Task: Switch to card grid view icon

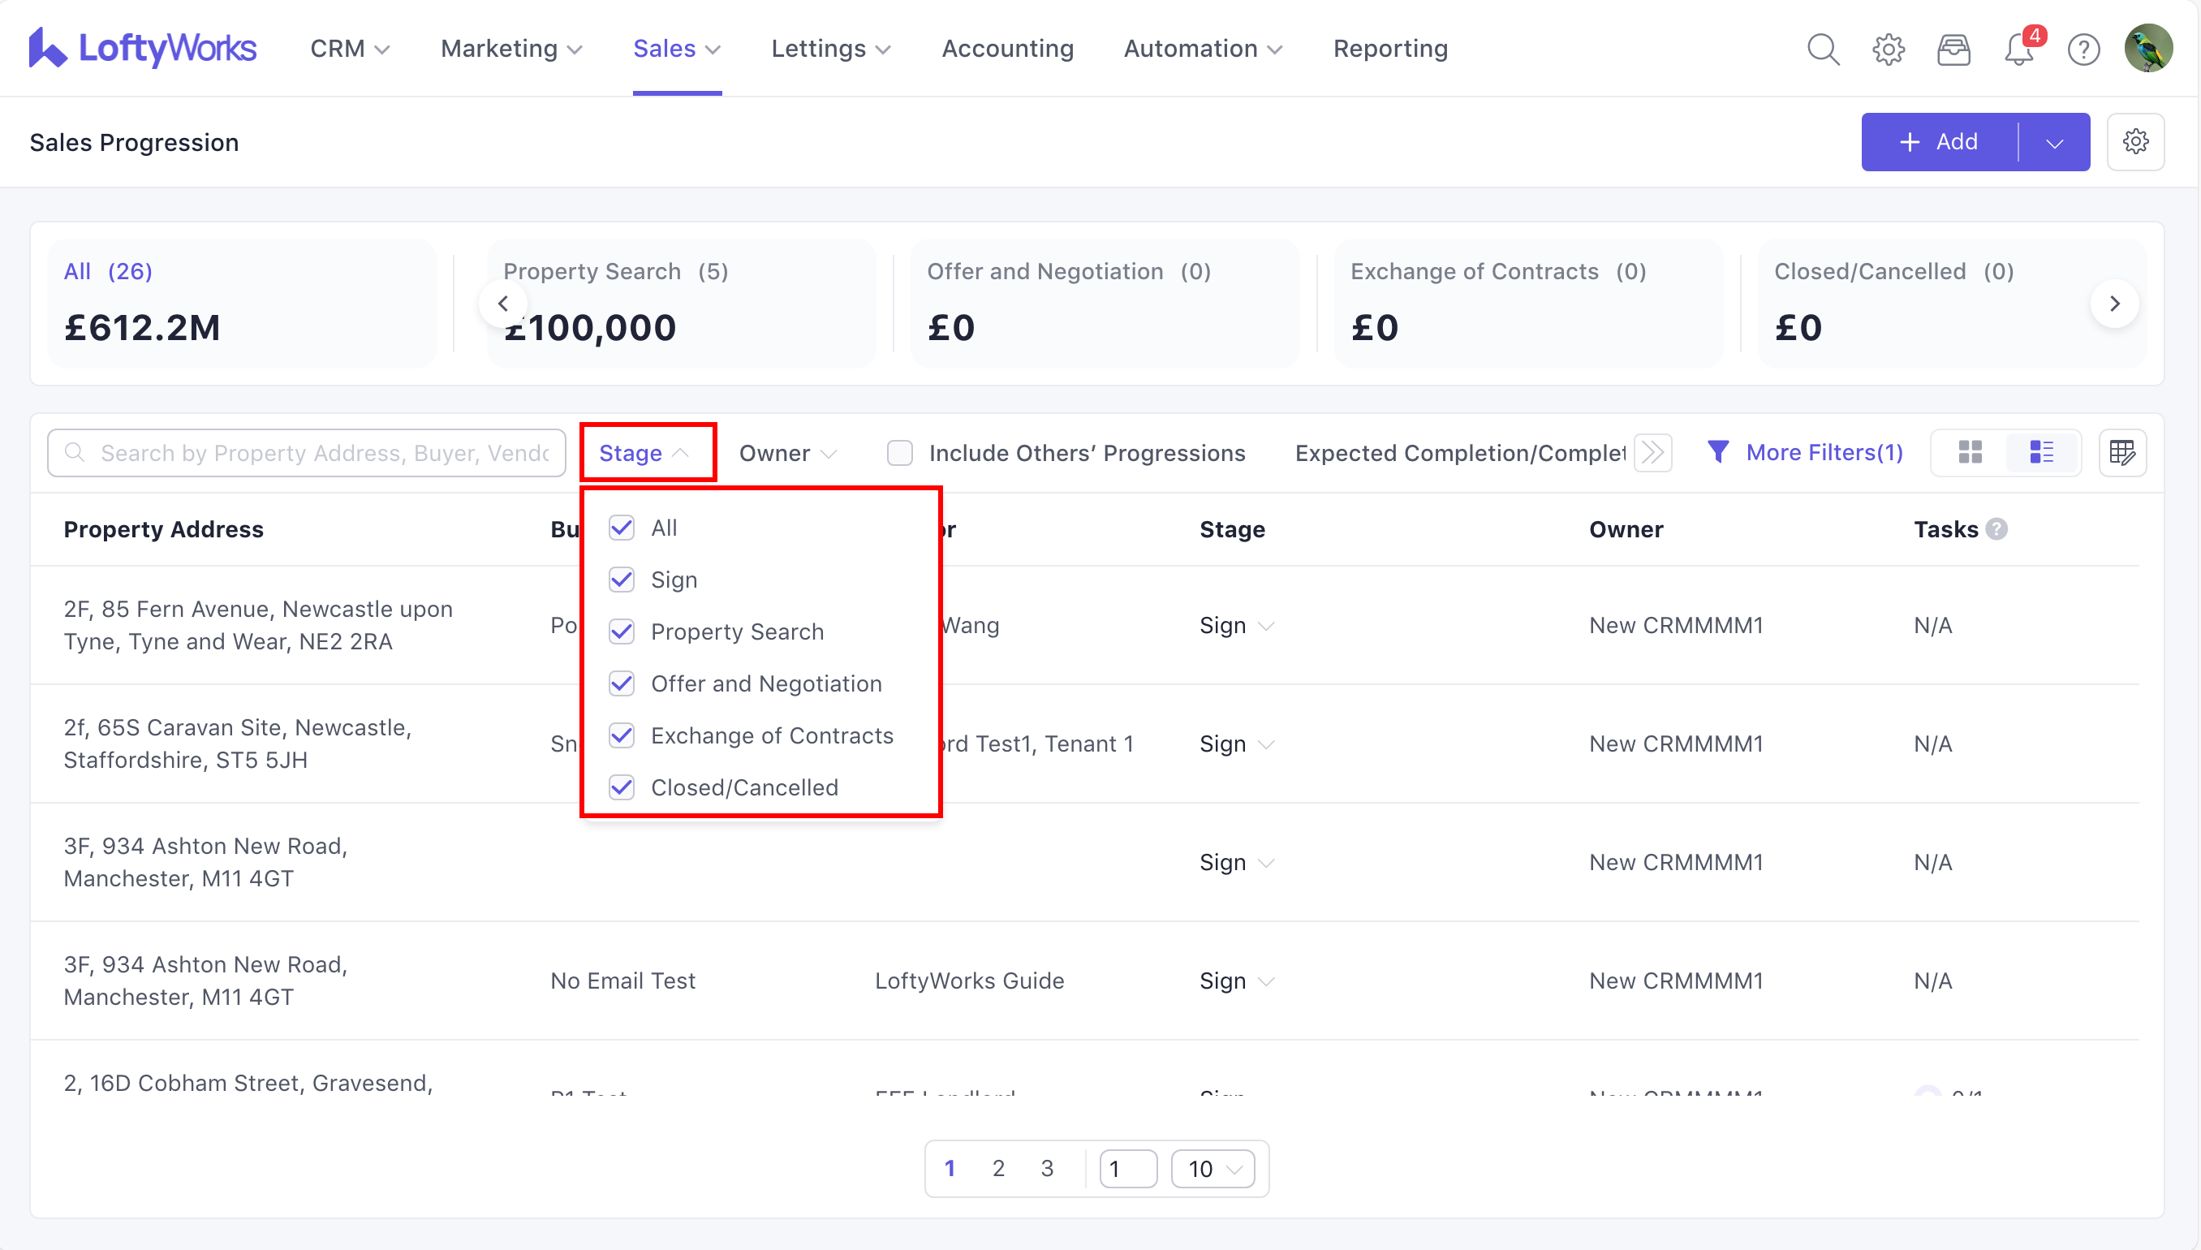Action: 1970,452
